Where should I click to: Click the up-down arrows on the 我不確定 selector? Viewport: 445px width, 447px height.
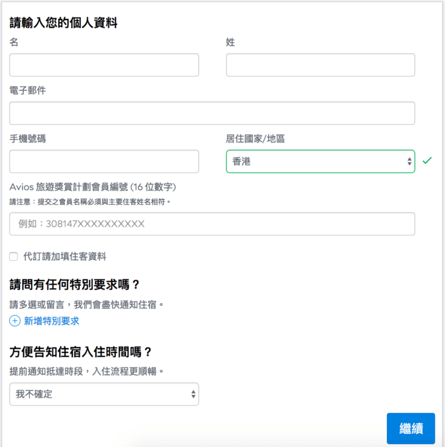pyautogui.click(x=193, y=394)
